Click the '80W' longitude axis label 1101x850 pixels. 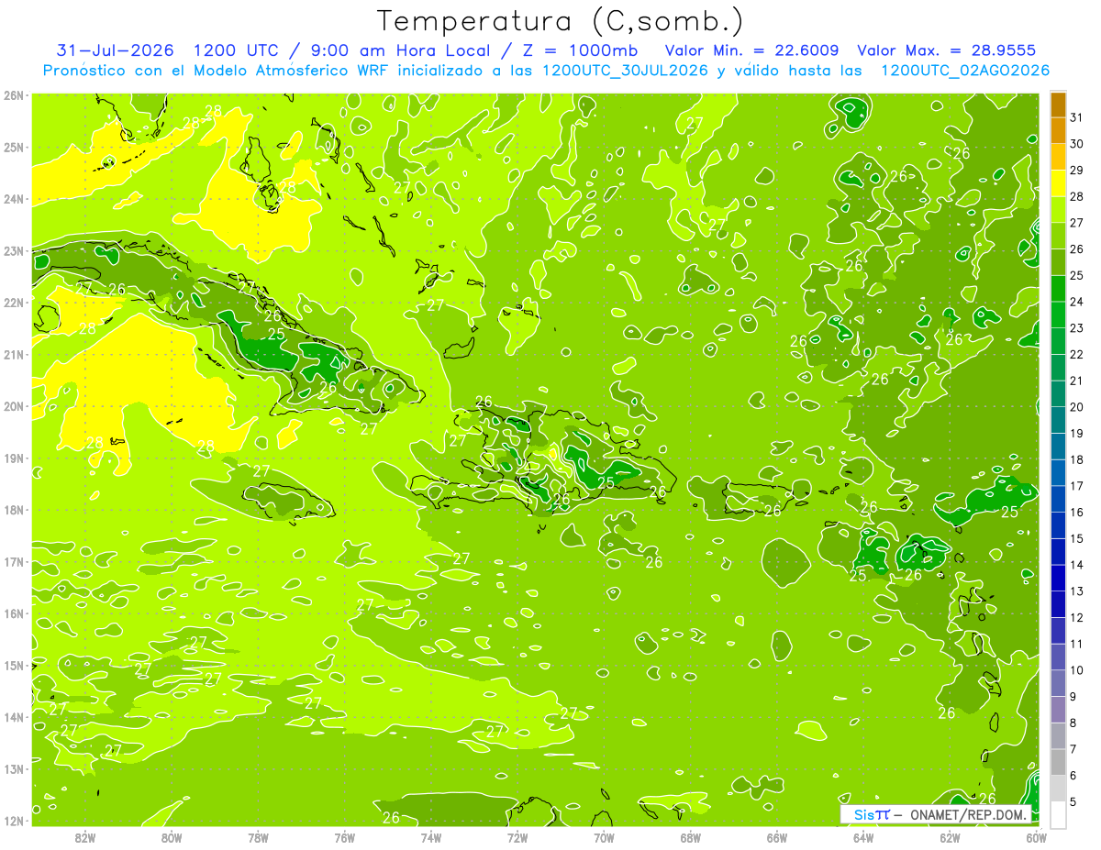click(172, 837)
